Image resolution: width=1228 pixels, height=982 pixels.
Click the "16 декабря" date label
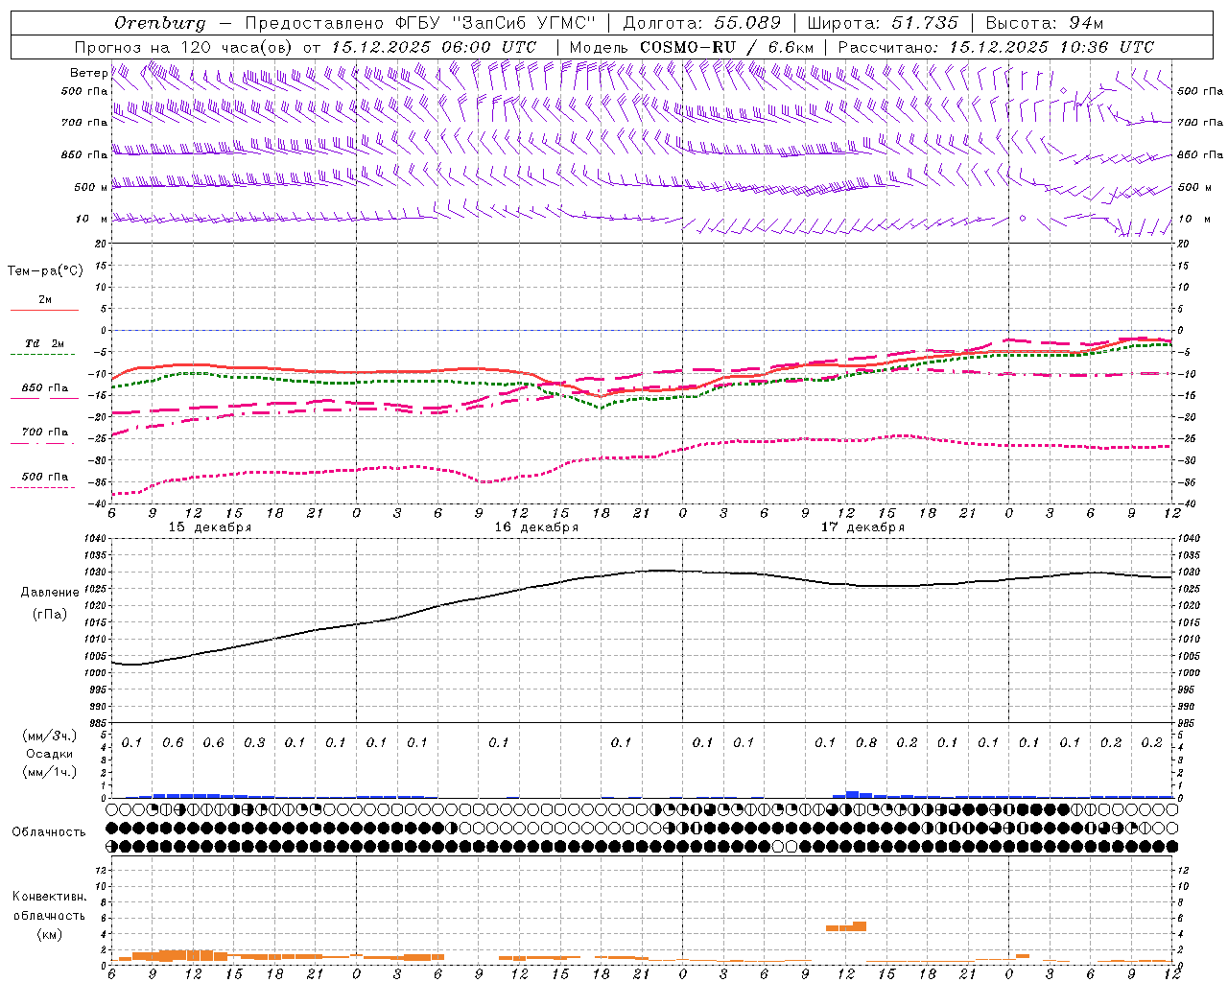pos(536,527)
